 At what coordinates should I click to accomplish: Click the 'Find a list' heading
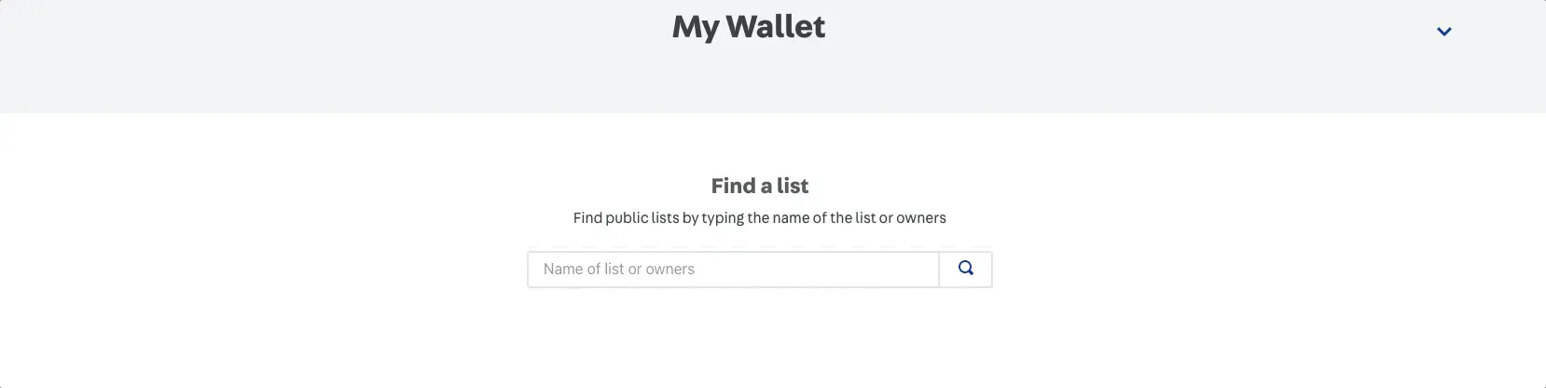click(760, 186)
